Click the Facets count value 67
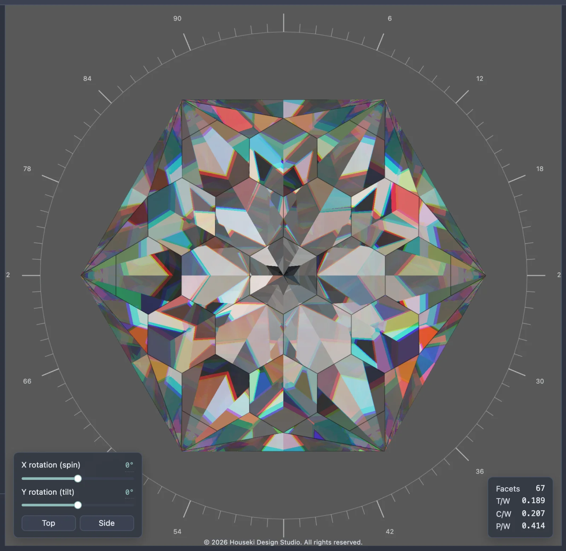 click(x=540, y=488)
